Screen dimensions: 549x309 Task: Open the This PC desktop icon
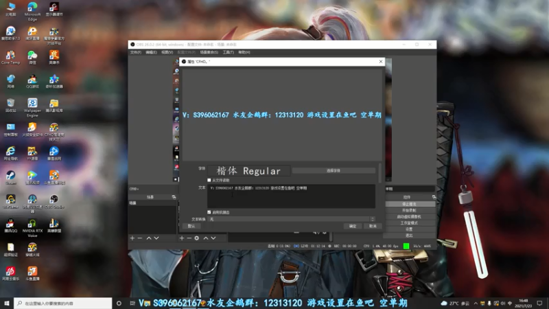(10, 9)
